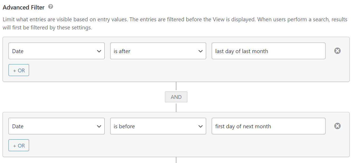Click connector line just below the AND label
The image size is (352, 163).
(176, 107)
